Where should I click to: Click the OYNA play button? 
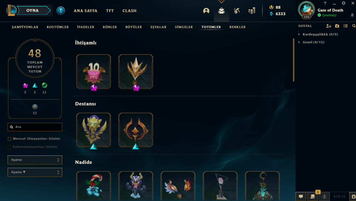33,11
